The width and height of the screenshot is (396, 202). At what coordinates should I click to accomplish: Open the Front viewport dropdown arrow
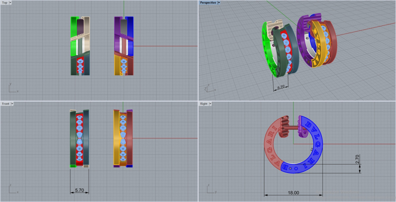[12, 103]
